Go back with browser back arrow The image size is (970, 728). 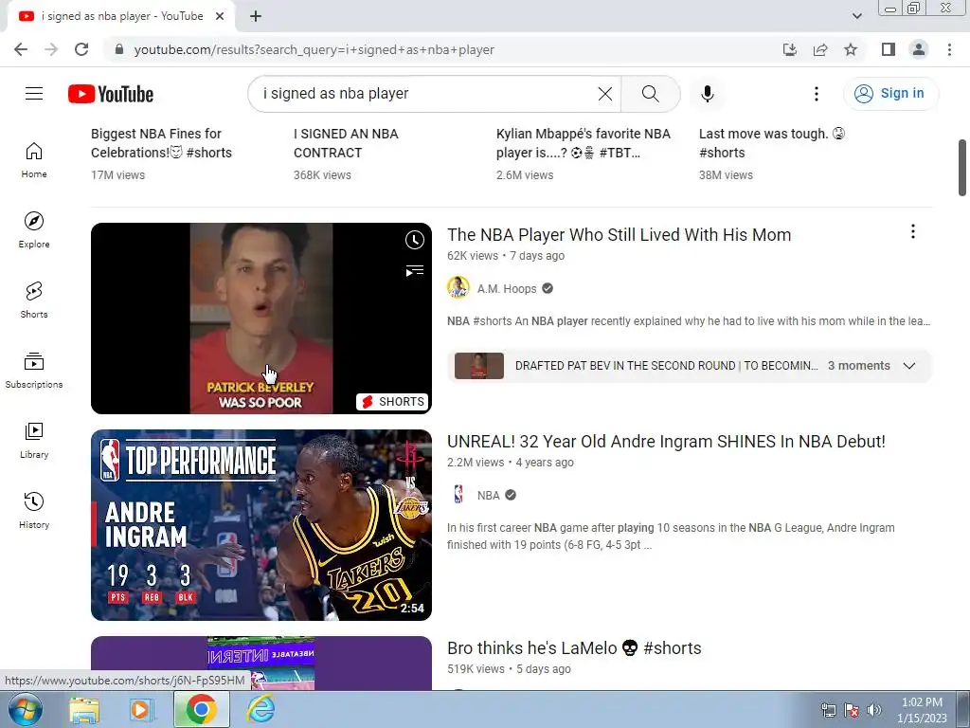click(21, 49)
